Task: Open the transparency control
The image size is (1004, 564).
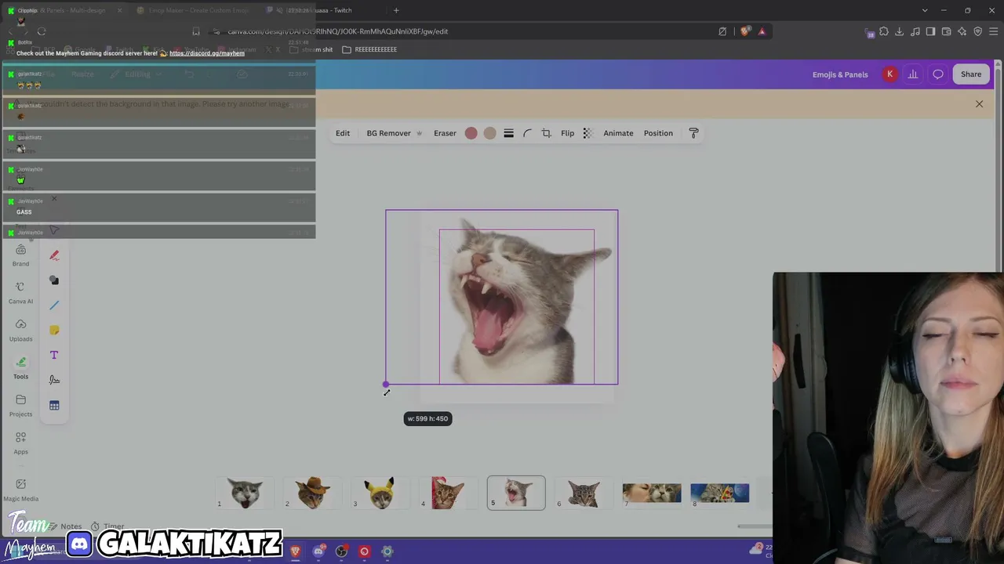Action: pos(587,133)
